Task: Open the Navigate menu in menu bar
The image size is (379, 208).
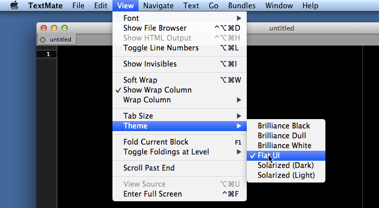Action: tap(158, 6)
